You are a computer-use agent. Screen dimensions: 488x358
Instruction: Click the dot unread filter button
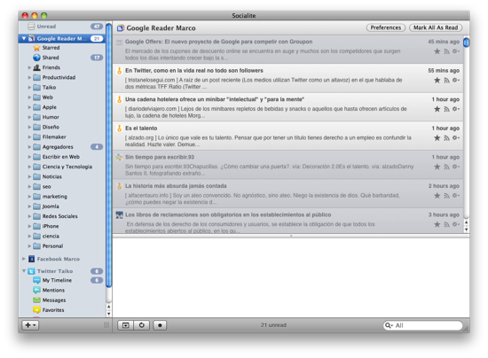click(160, 325)
